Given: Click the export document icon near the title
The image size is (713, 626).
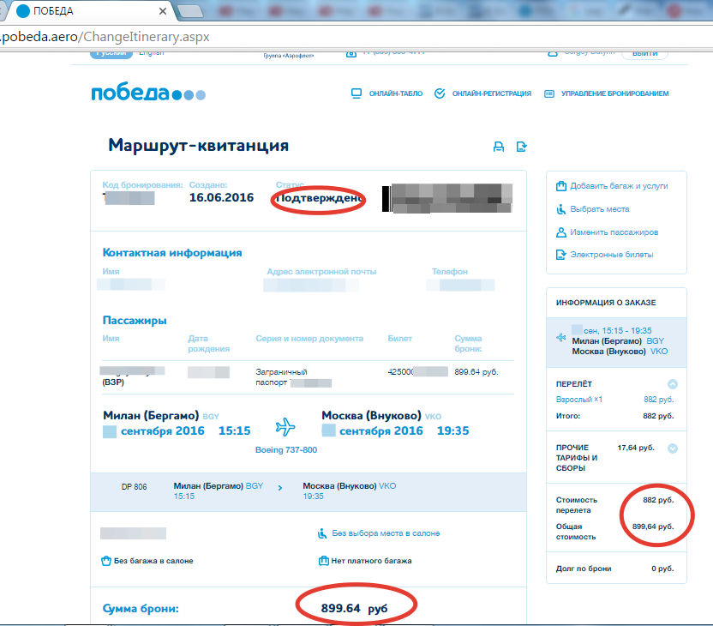Looking at the screenshot, I should point(520,147).
